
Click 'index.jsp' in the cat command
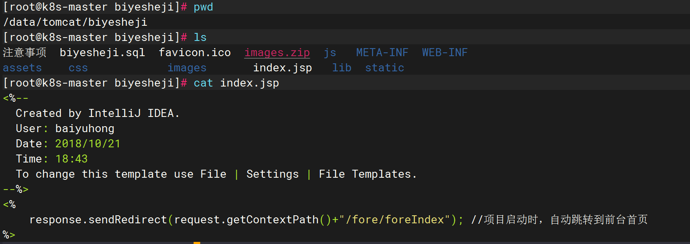[x=249, y=83]
